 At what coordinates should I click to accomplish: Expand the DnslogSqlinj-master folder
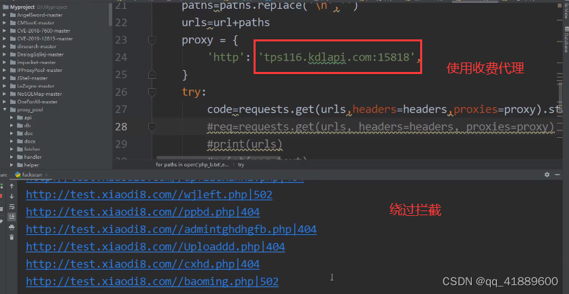point(5,54)
